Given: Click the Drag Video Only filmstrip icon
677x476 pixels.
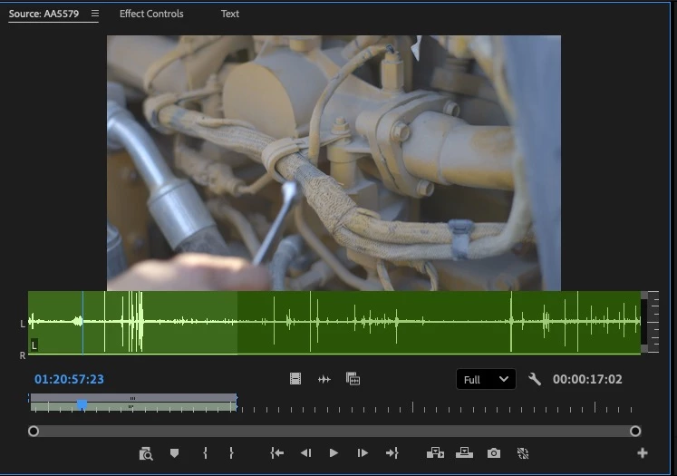Looking at the screenshot, I should [x=295, y=379].
